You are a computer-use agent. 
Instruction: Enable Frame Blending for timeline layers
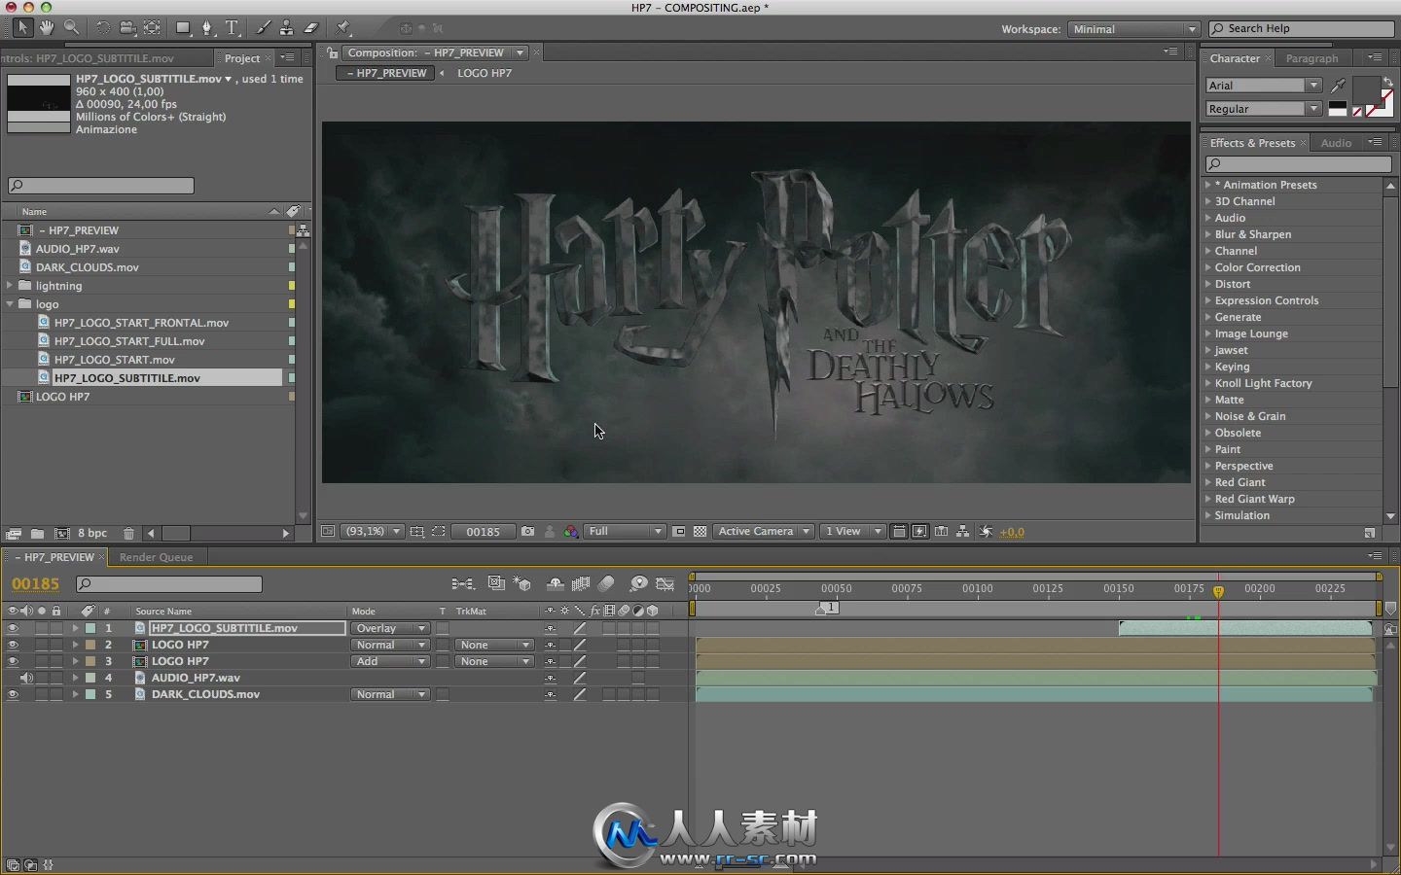(581, 583)
